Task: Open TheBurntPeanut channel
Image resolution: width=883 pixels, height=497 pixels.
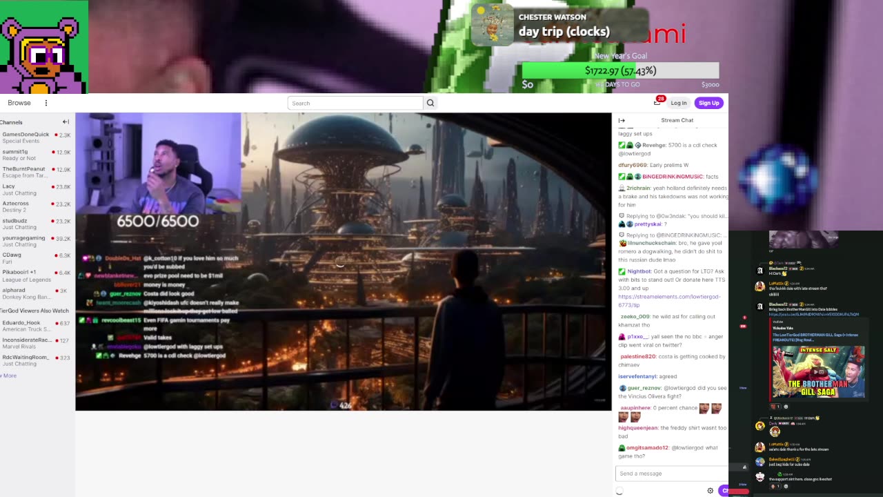Action: tap(36, 172)
